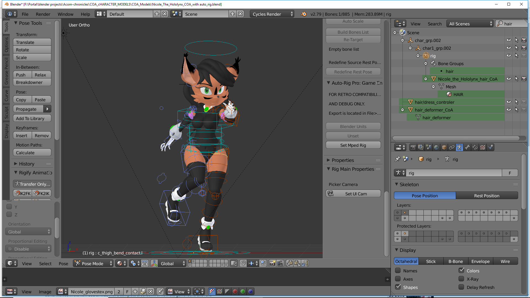The image size is (530, 298).
Task: Open the Cycles Render engine dropdown
Action: [x=272, y=14]
